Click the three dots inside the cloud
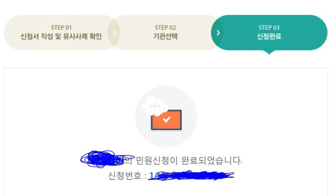Image resolution: width=332 pixels, height=196 pixels. [x=155, y=106]
